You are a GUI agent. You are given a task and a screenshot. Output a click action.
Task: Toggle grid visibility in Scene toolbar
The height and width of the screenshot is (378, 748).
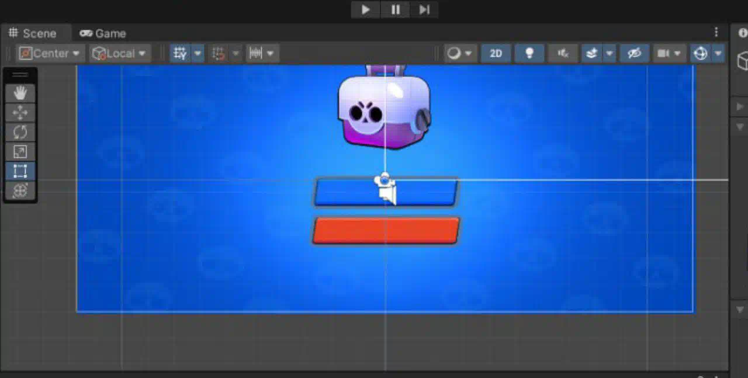coord(180,53)
